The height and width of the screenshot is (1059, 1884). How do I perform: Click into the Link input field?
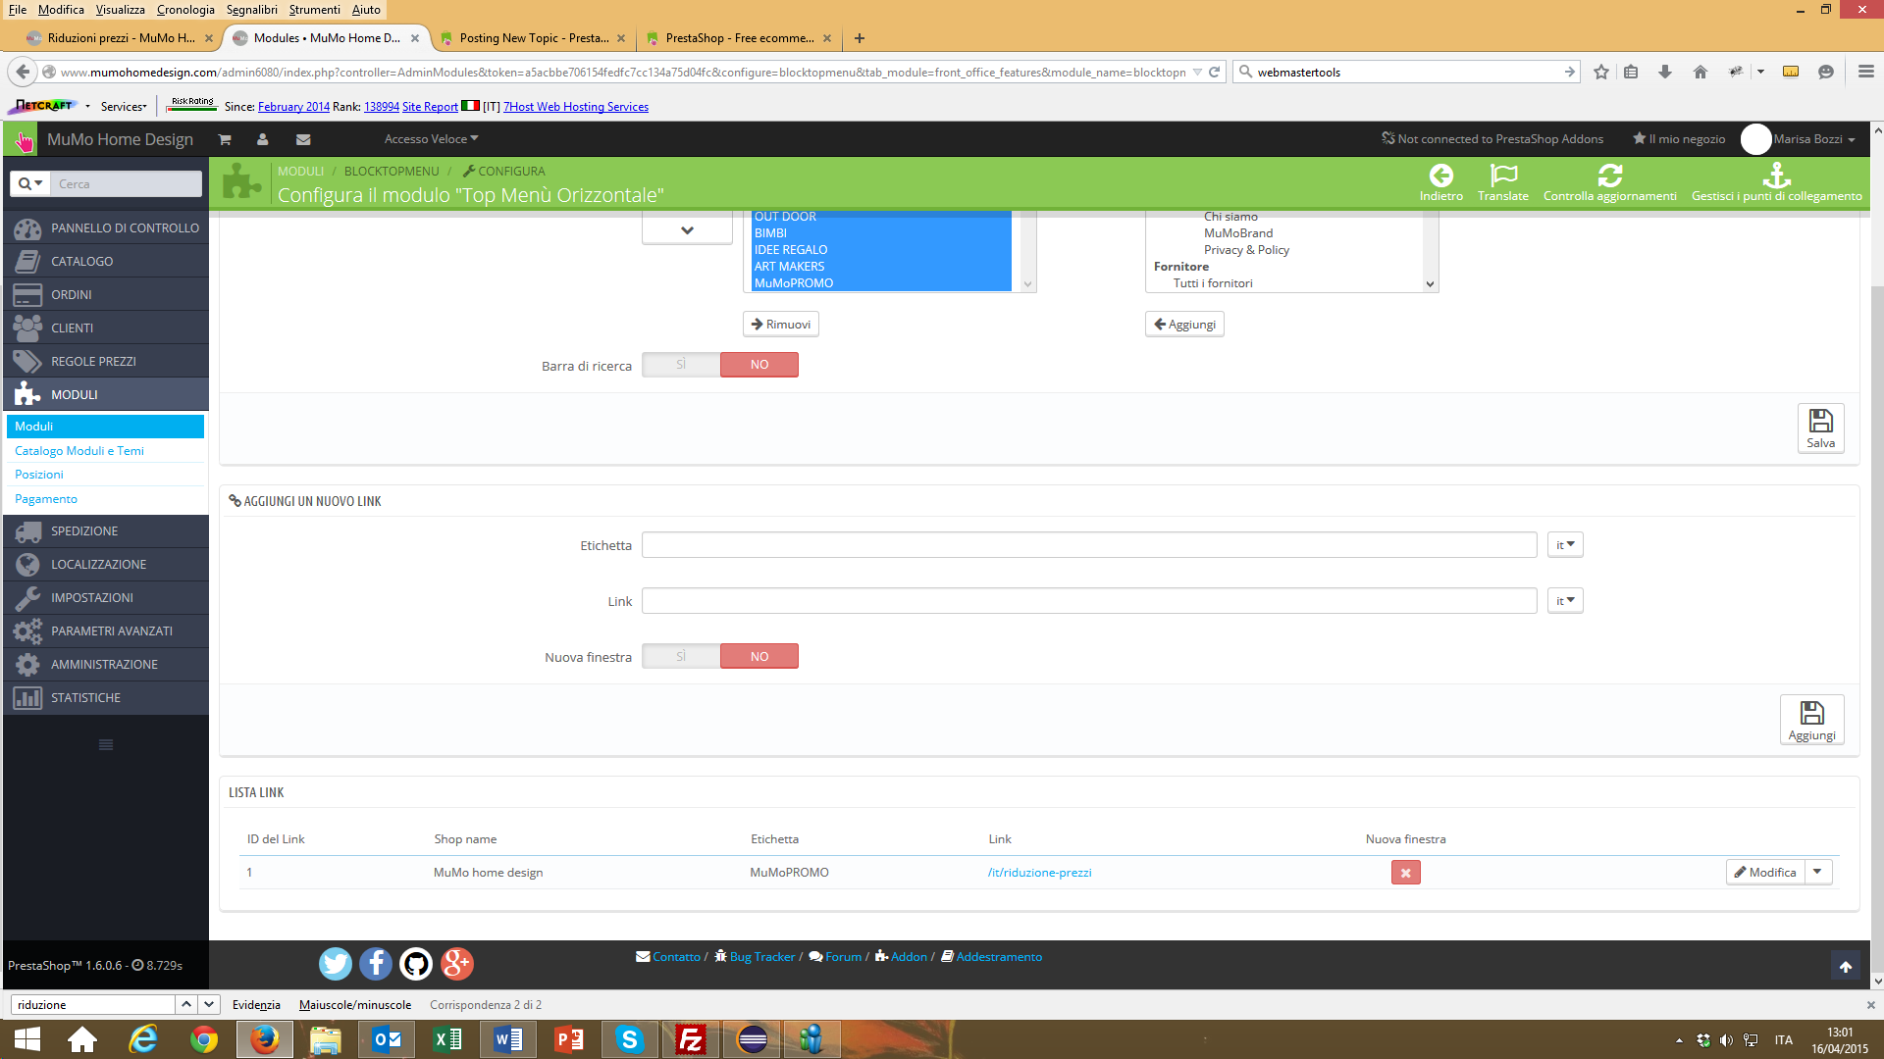pos(1088,601)
